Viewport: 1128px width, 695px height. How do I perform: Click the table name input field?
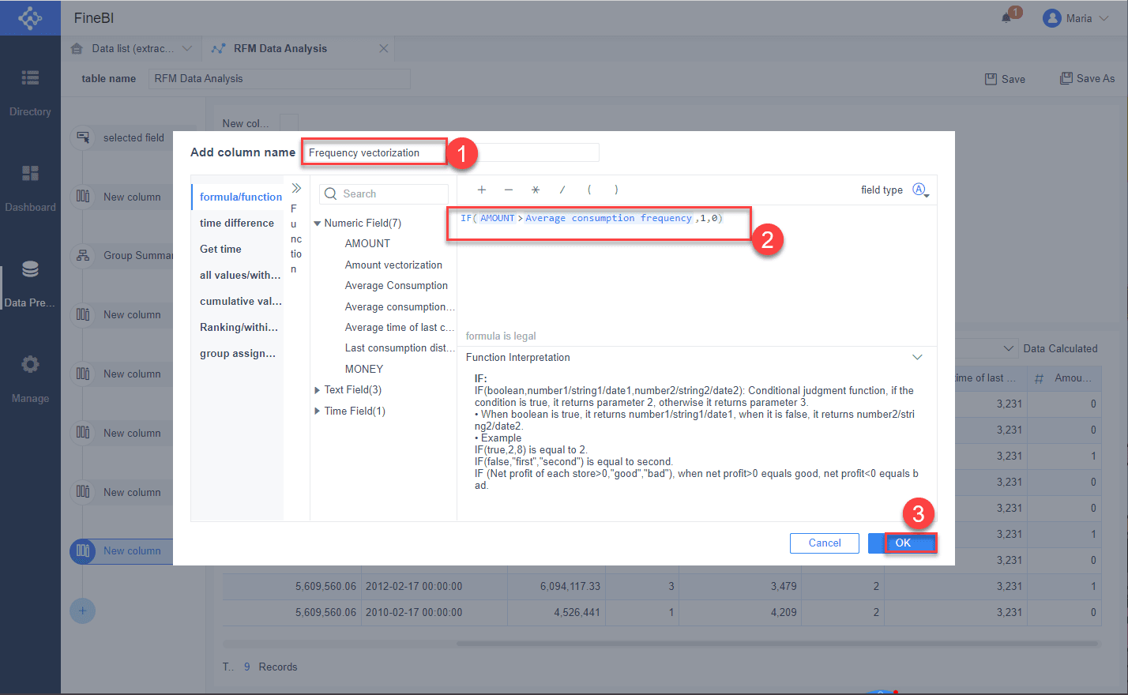[280, 79]
